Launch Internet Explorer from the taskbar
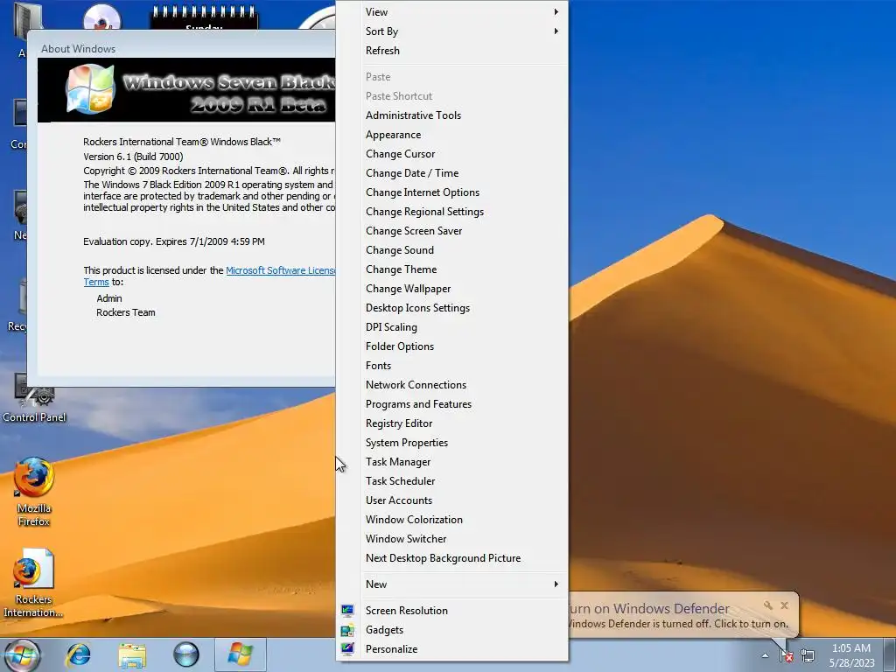896x672 pixels. (78, 654)
